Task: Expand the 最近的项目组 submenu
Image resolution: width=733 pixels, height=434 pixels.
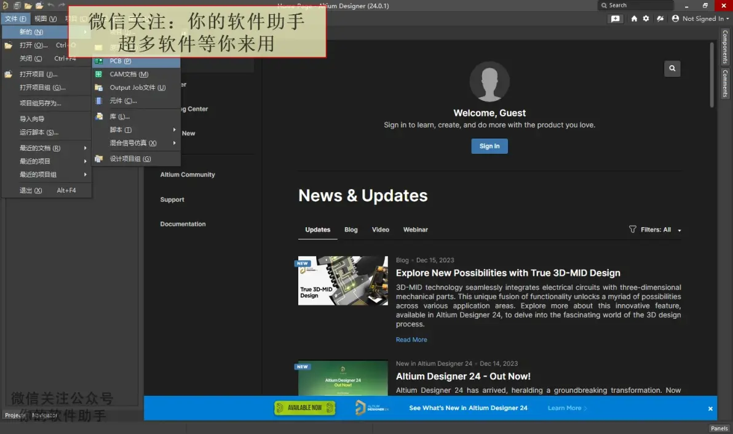Action: click(x=46, y=174)
